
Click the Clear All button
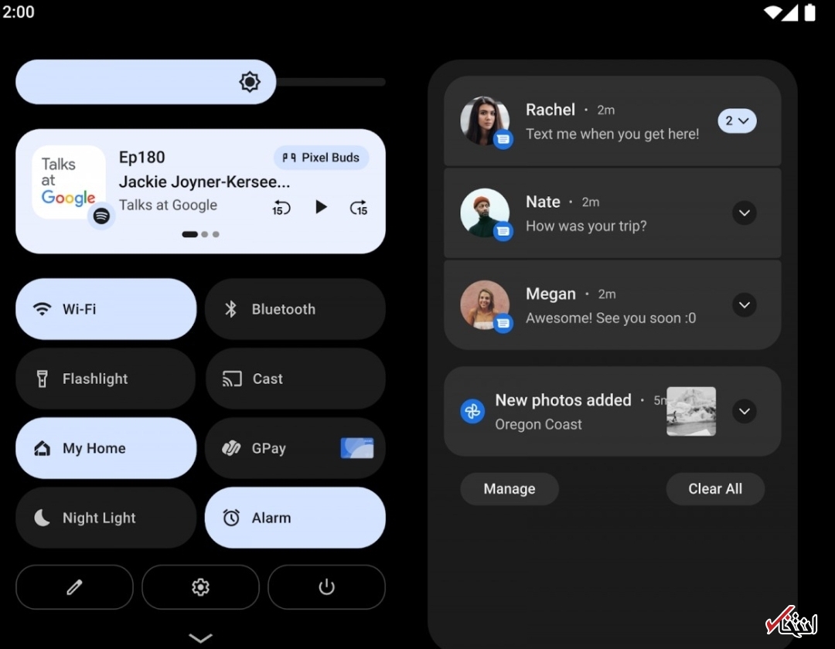(715, 489)
